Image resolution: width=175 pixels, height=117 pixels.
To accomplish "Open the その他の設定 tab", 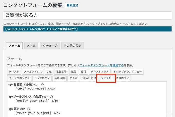I will click(72, 46).
